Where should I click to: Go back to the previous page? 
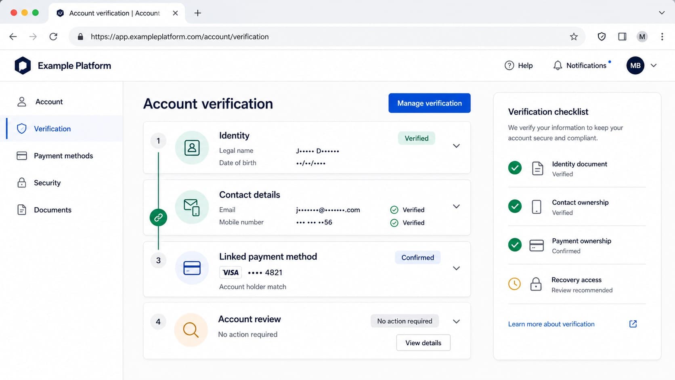[x=13, y=37]
